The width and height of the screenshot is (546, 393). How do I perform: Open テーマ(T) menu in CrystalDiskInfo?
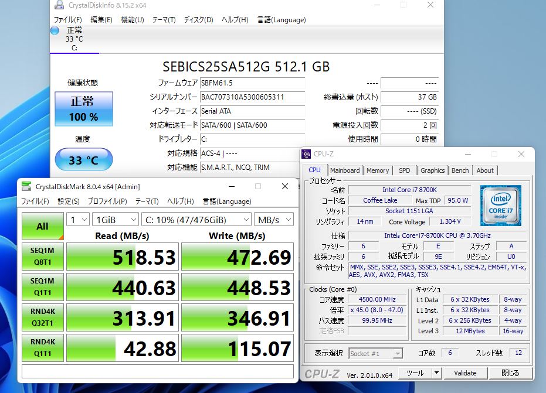pos(164,20)
